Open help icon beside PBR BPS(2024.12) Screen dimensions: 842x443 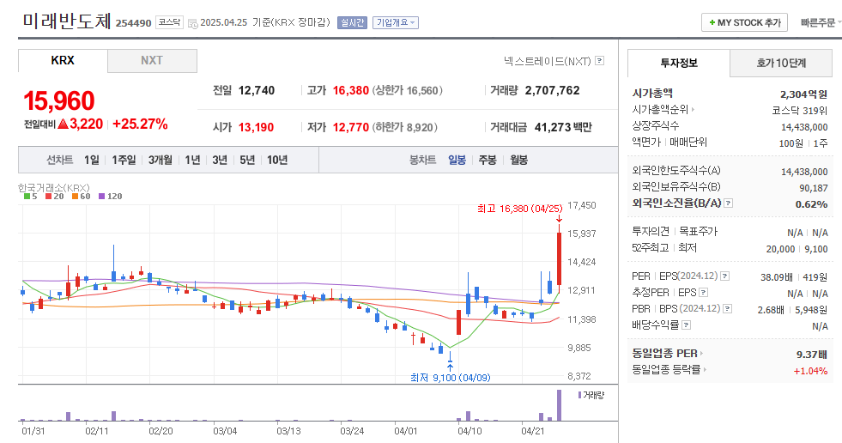click(728, 309)
